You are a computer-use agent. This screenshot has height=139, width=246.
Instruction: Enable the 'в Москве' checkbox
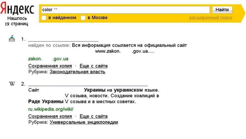coord(83,18)
